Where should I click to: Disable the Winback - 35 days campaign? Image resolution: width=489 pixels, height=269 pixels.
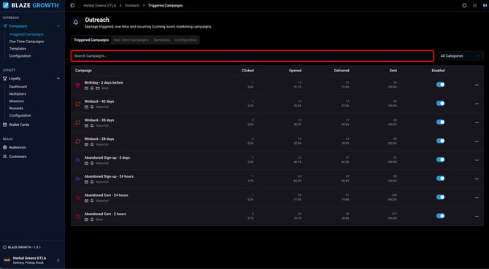[x=440, y=122]
